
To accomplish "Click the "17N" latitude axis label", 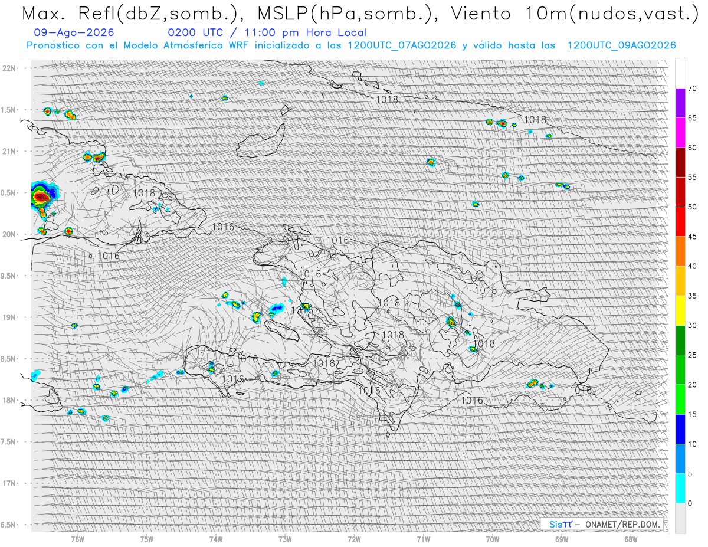I will click(x=9, y=483).
